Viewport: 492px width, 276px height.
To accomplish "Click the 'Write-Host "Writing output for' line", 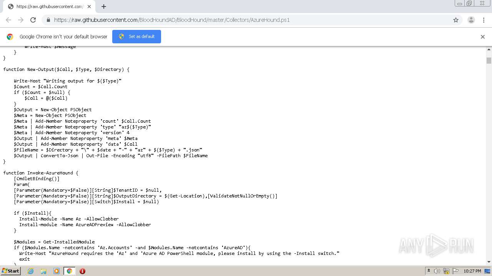I will tap(68, 81).
